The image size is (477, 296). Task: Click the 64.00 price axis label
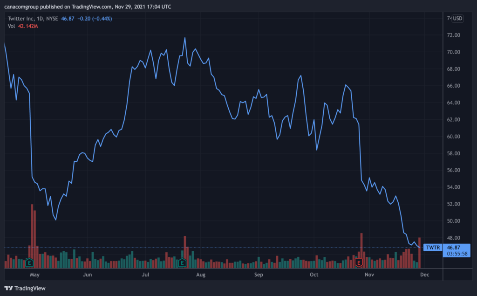454,103
